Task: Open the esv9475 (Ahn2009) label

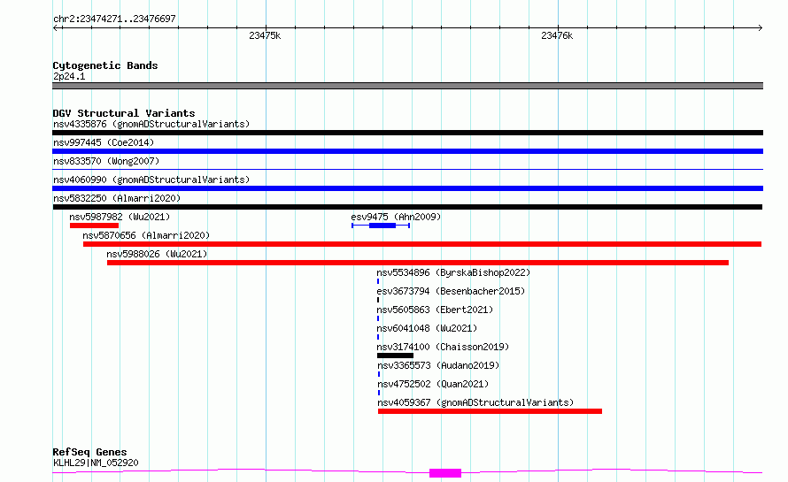Action: (x=396, y=217)
